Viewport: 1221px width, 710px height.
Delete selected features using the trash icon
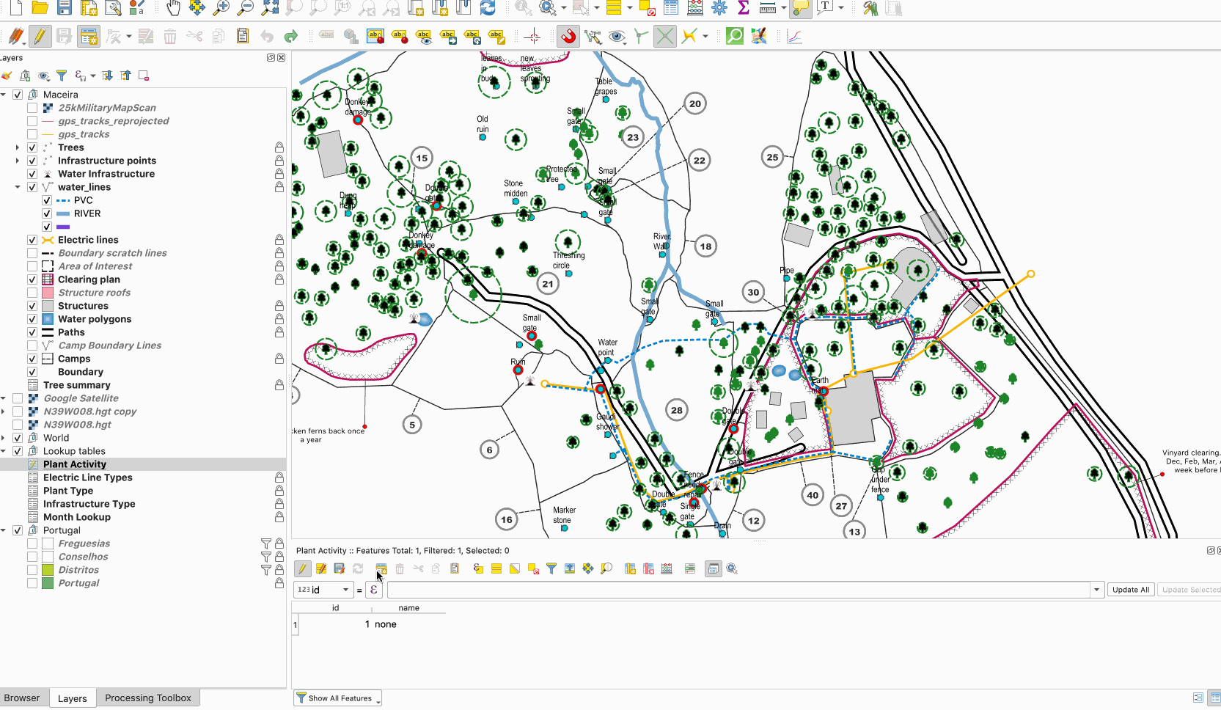click(x=400, y=568)
